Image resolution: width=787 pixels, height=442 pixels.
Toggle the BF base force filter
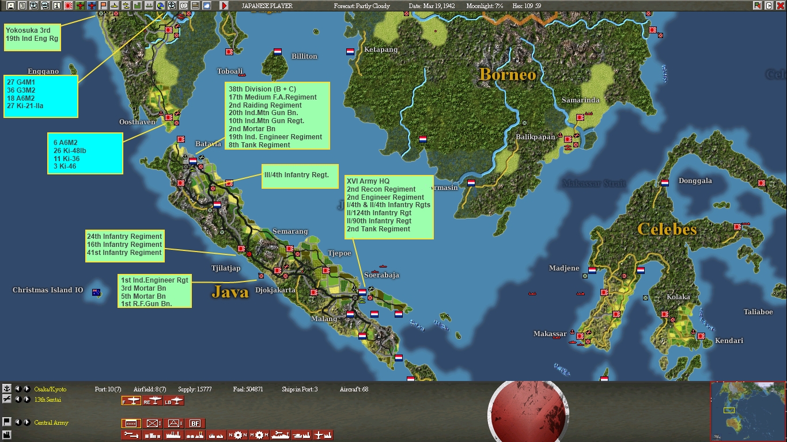tap(195, 424)
